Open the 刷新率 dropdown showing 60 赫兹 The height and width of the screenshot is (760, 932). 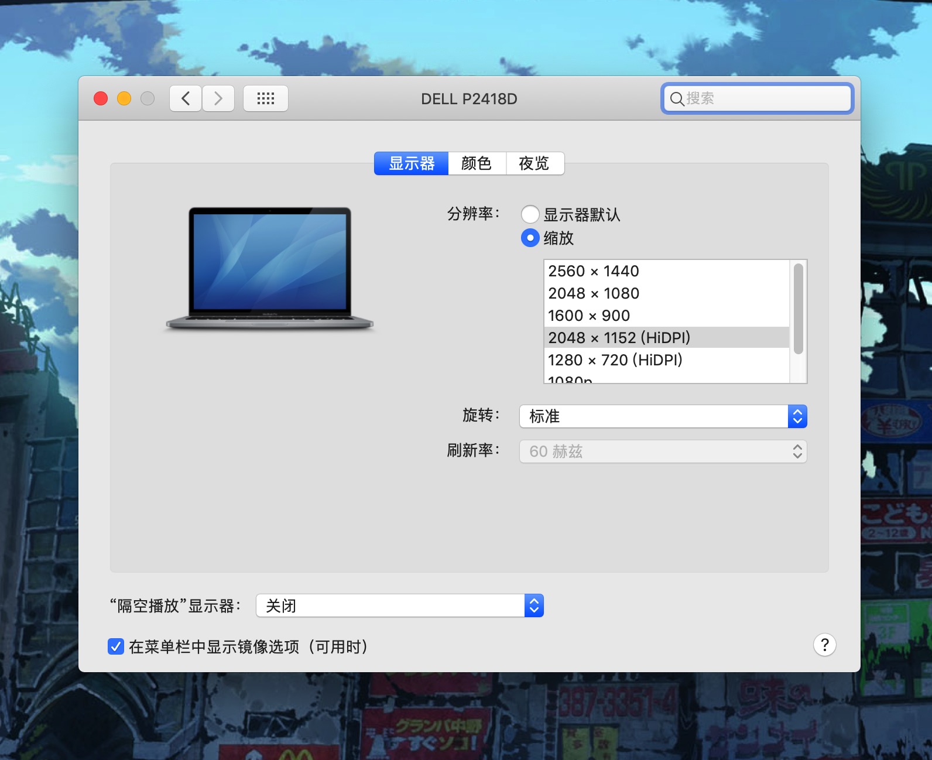pos(663,451)
